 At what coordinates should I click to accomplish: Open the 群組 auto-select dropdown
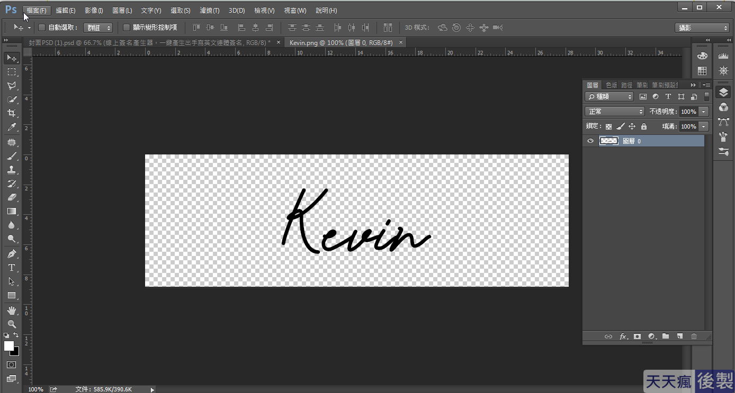click(98, 28)
